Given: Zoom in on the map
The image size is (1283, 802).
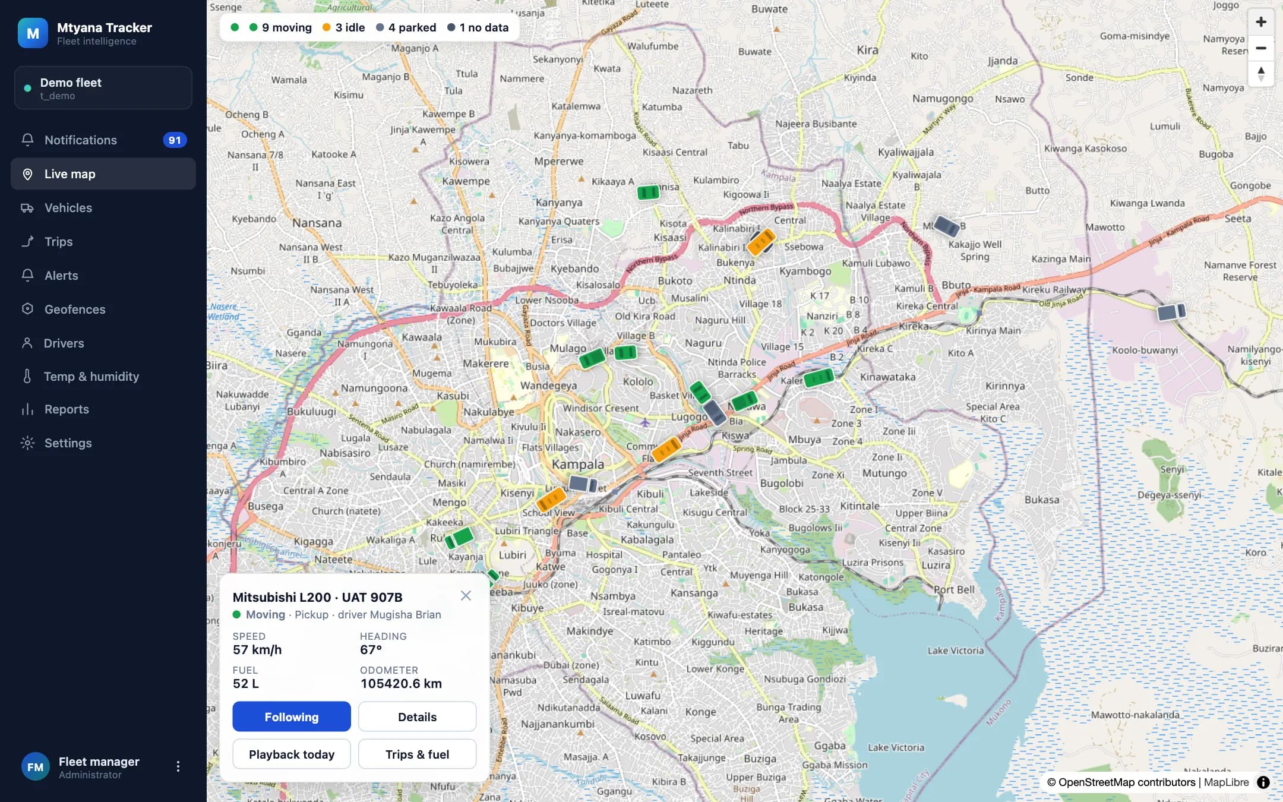Looking at the screenshot, I should [x=1260, y=22].
